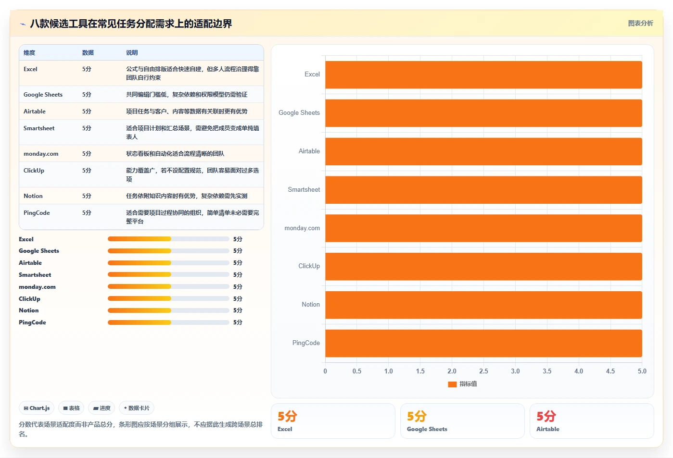Screen dimensions: 673x458
Task: Click the Airtable progress bar
Action: (168, 263)
